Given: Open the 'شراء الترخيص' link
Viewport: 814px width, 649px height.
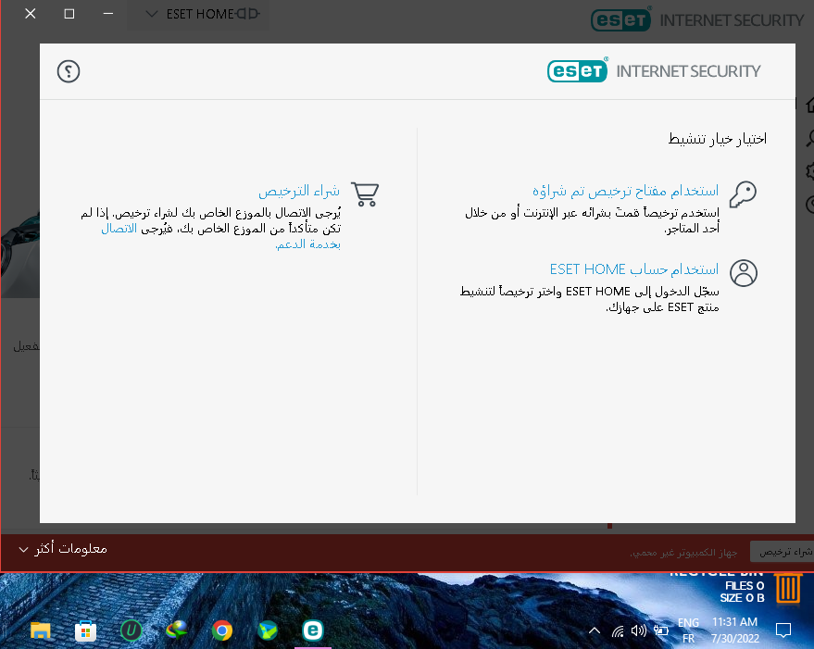Looking at the screenshot, I should tap(299, 191).
